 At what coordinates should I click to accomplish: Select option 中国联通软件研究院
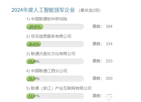[x=47, y=19]
